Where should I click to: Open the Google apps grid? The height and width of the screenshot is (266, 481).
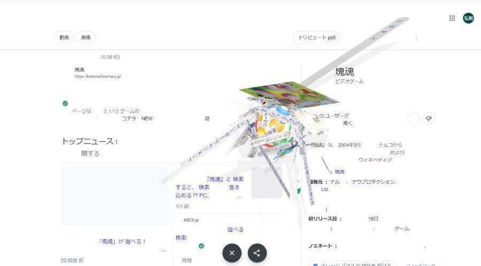tap(452, 18)
